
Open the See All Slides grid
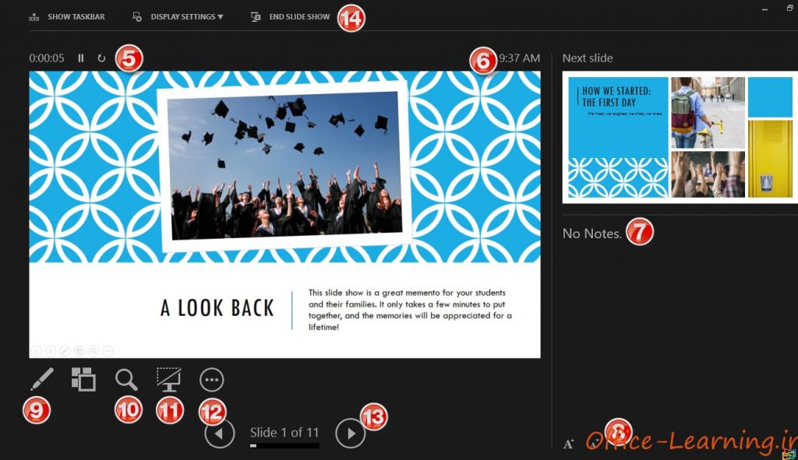pyautogui.click(x=83, y=379)
